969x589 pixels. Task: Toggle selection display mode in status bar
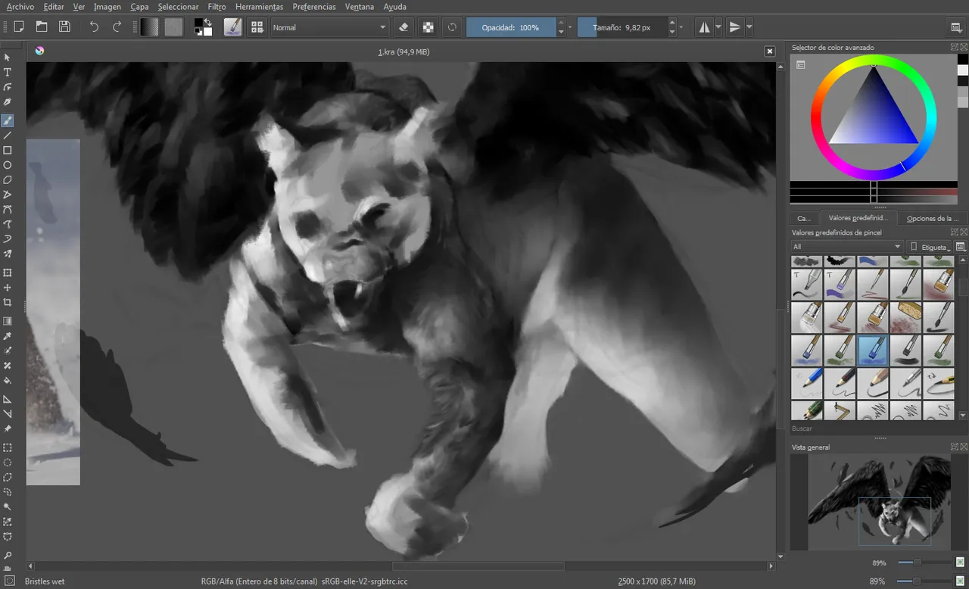(x=10, y=581)
